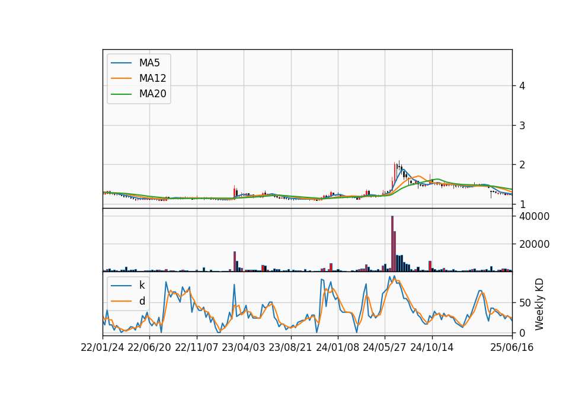Click the orange MA12 legend line sample
The width and height of the screenshot is (569, 409).
[121, 78]
